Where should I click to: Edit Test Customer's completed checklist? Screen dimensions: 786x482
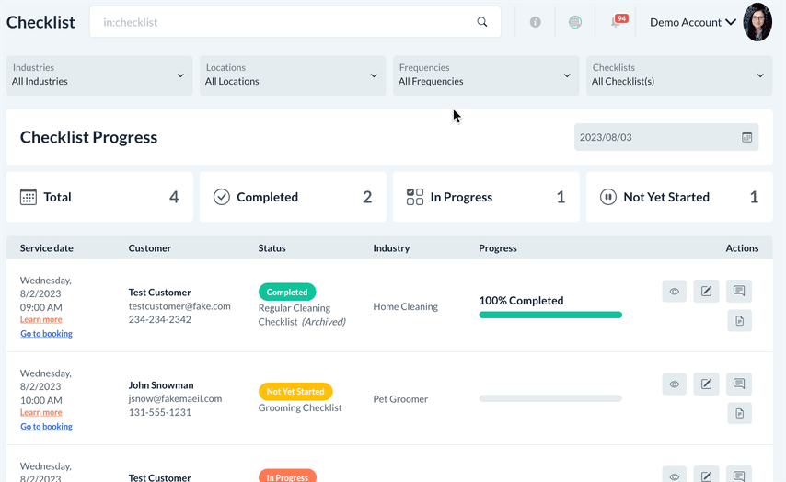pos(706,292)
